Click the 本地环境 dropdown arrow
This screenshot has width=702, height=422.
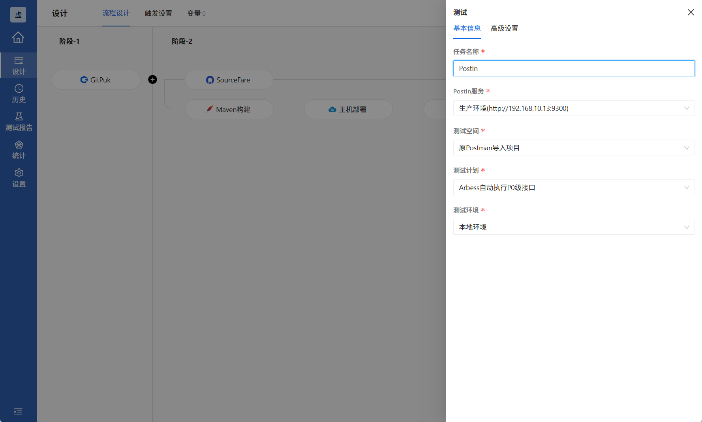[687, 227]
